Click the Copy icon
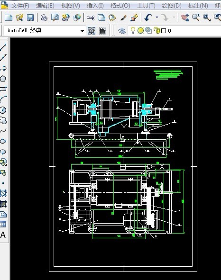The width and height of the screenshot is (221, 280). coord(101,18)
